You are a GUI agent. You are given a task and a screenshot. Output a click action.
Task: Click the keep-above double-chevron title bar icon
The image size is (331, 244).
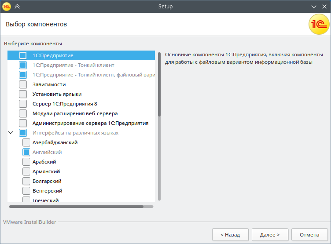coord(17,7)
